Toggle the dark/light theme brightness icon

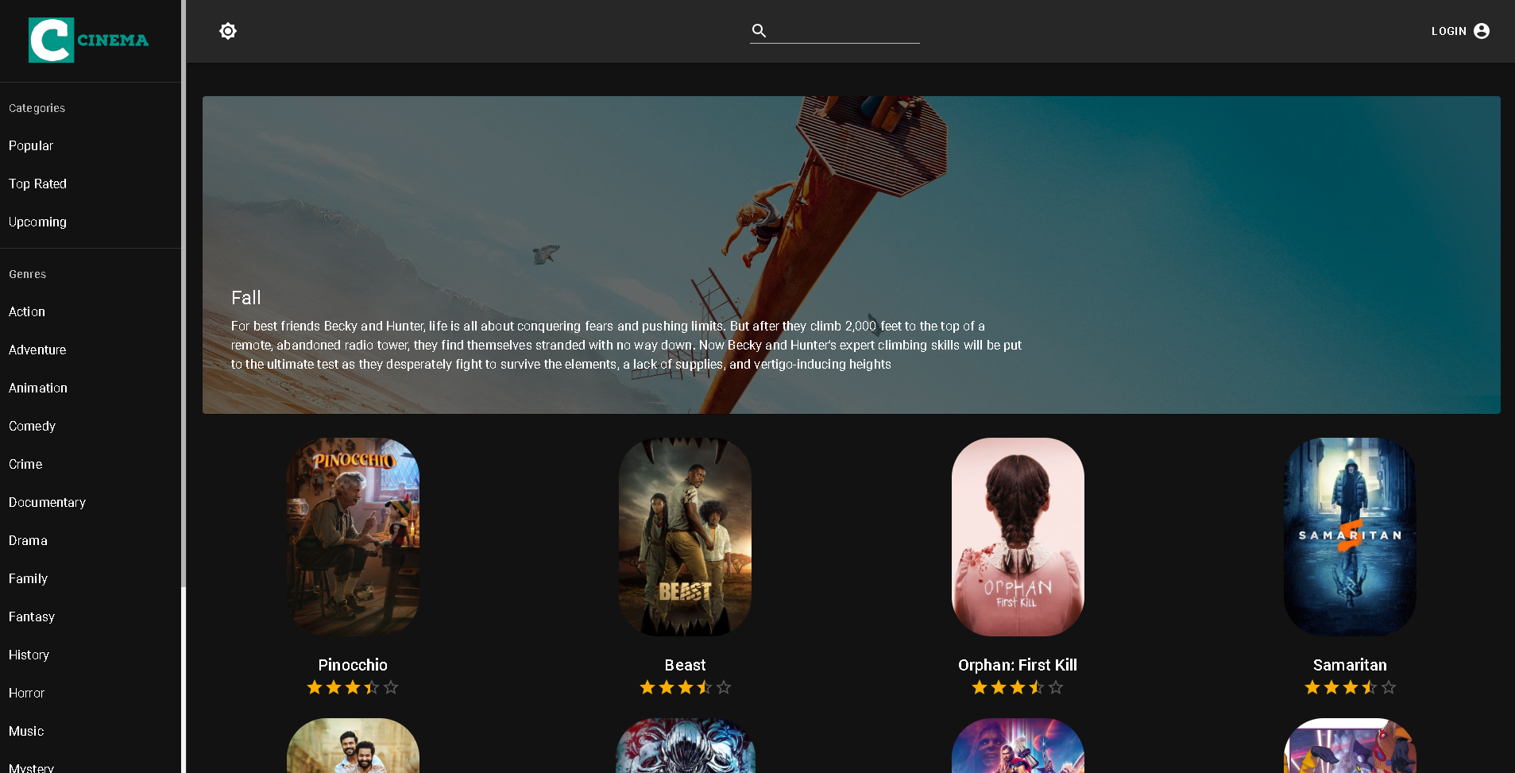tap(228, 31)
